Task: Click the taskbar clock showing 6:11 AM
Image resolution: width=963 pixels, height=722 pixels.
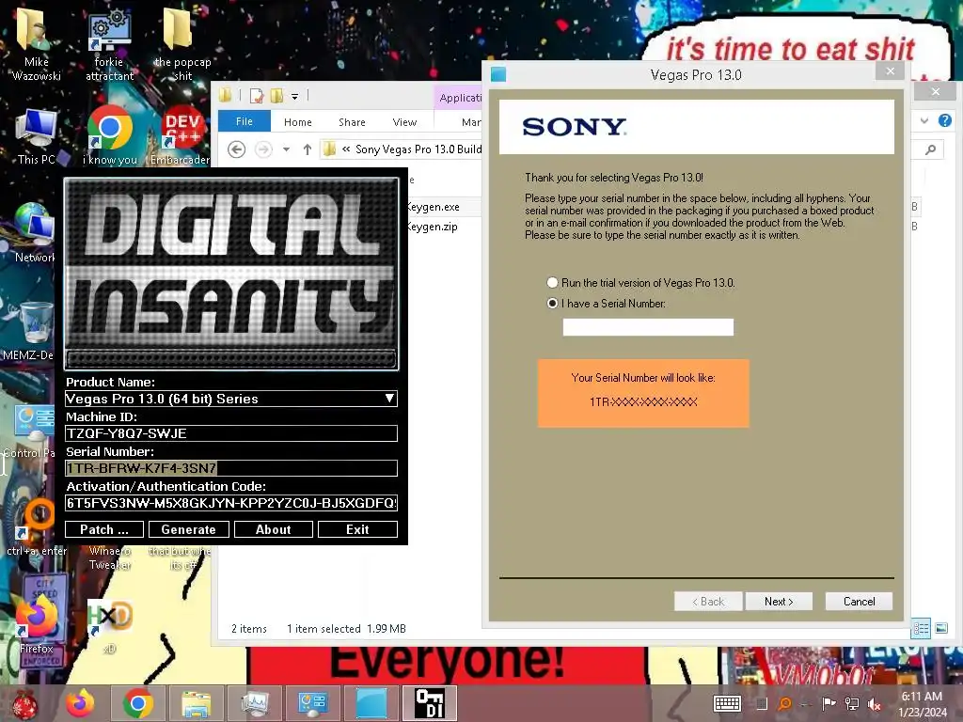Action: [922, 704]
